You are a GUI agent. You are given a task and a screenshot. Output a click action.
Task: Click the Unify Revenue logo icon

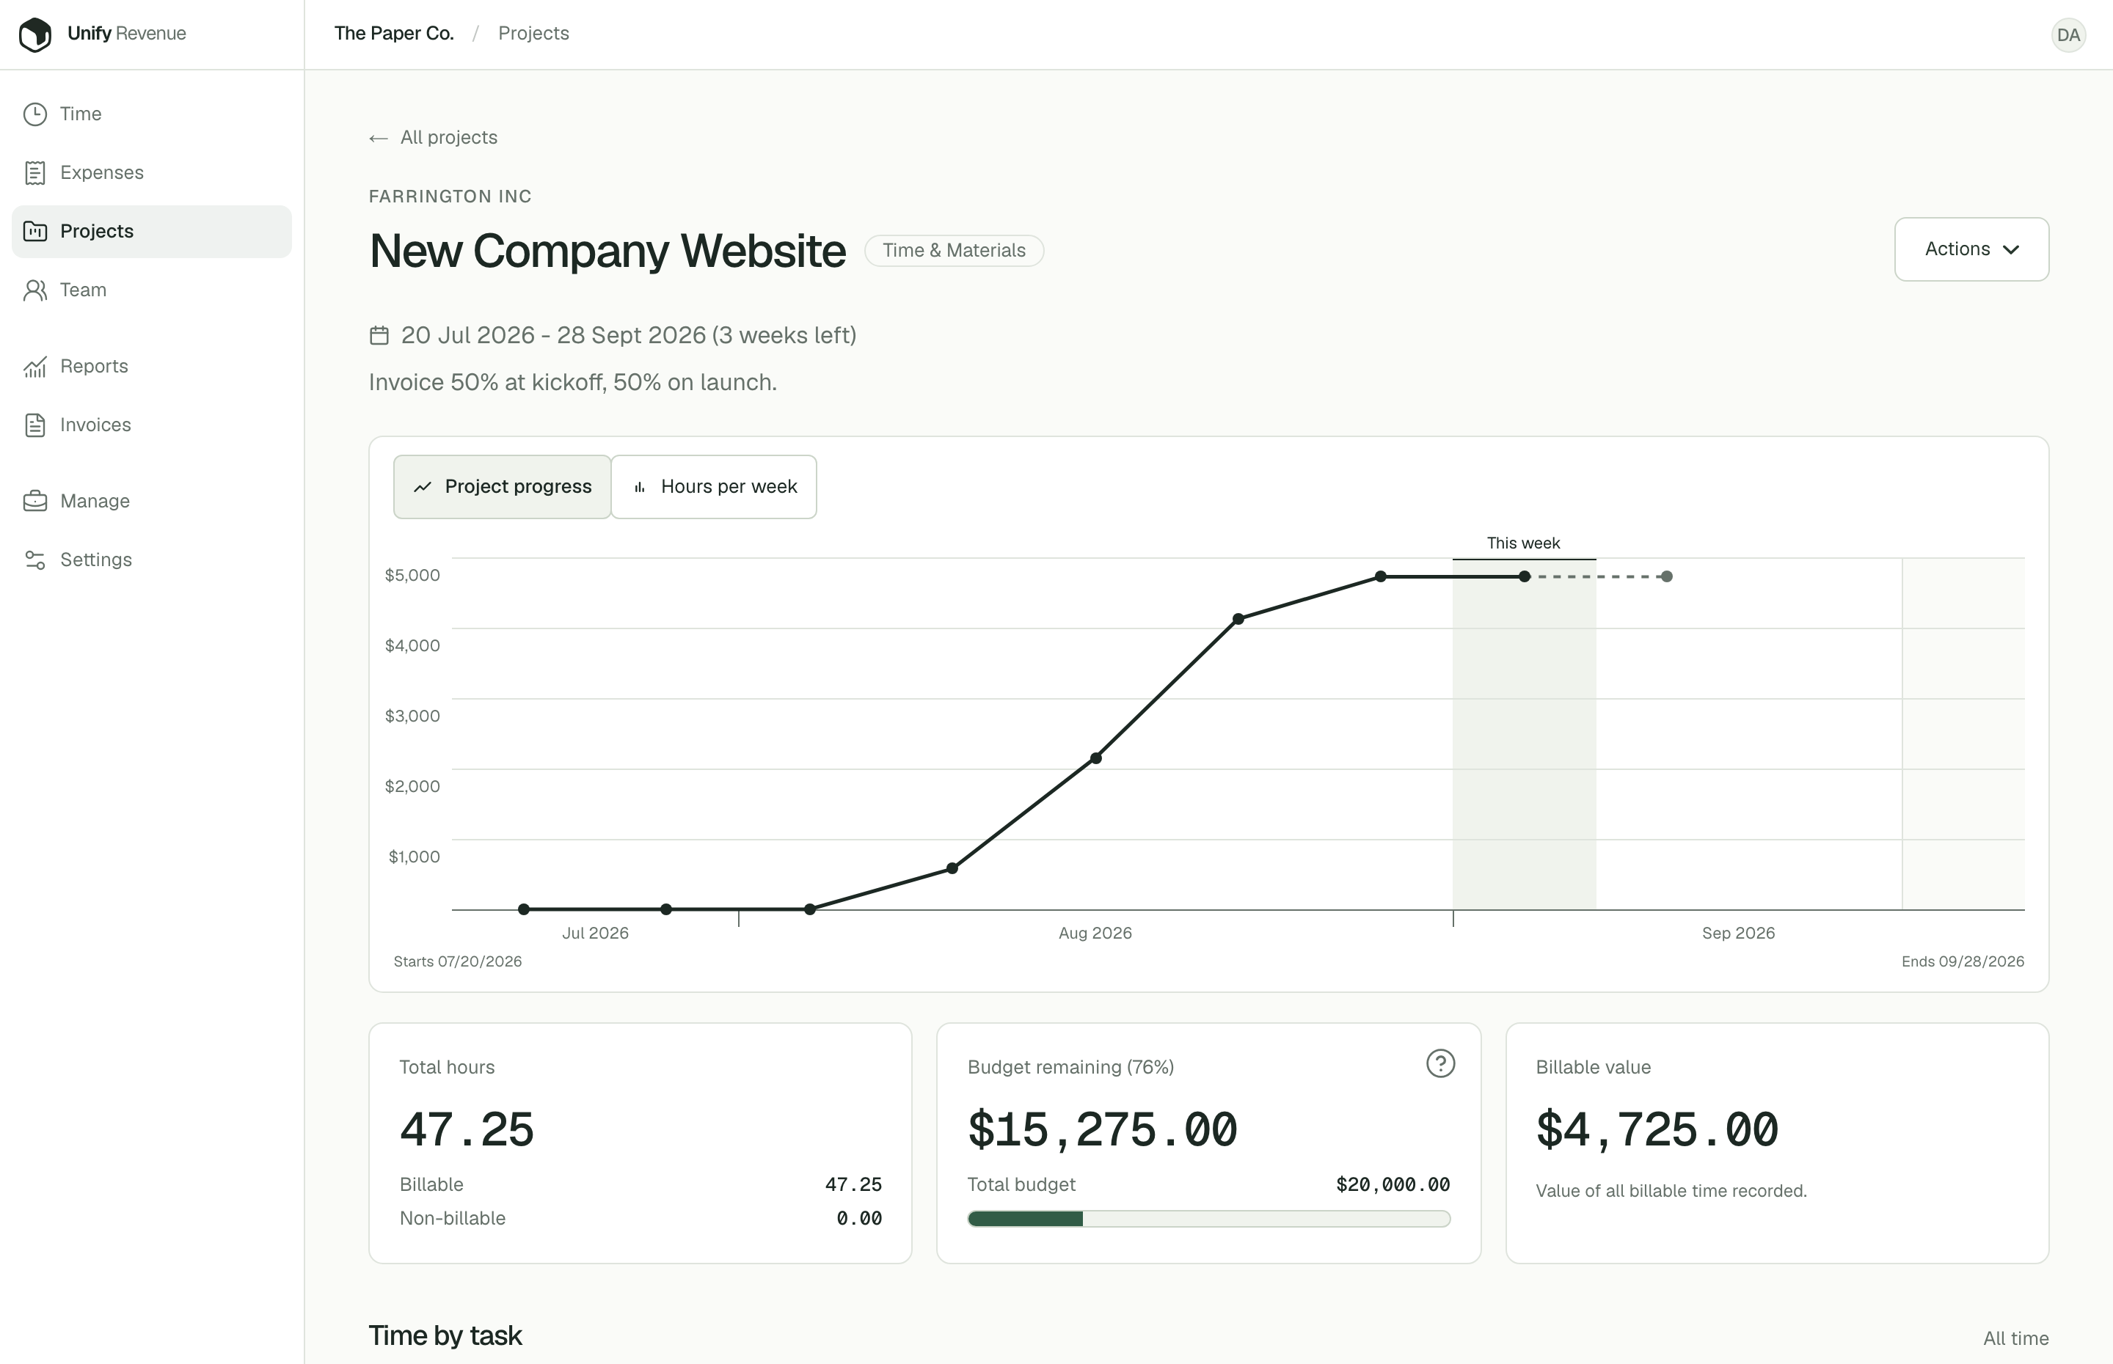tap(34, 34)
